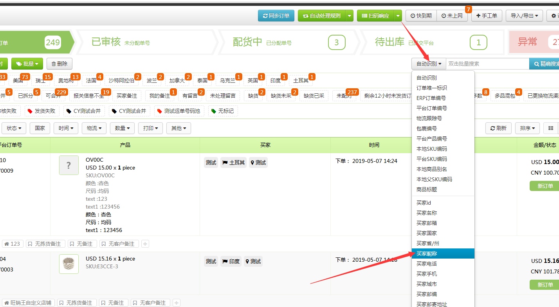559x307 pixels.
Task: Filter orders by 美国
Action: pyautogui.click(x=18, y=80)
